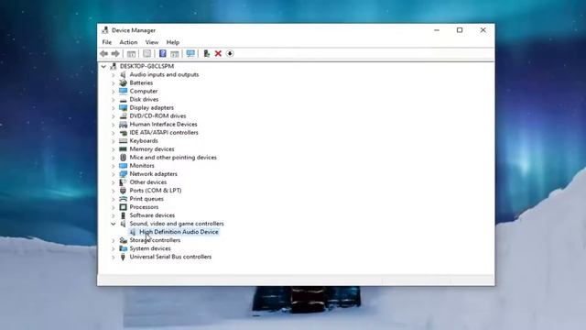The width and height of the screenshot is (586, 330).
Task: Select the IDE ATA/ATAPI controllers label
Action: 164,132
